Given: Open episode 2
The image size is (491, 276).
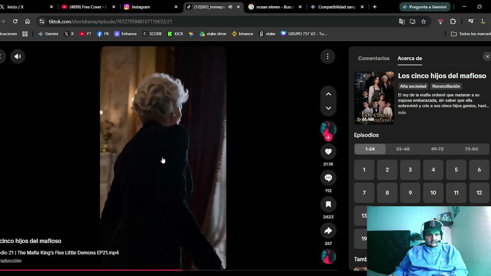Looking at the screenshot, I should pos(387,170).
